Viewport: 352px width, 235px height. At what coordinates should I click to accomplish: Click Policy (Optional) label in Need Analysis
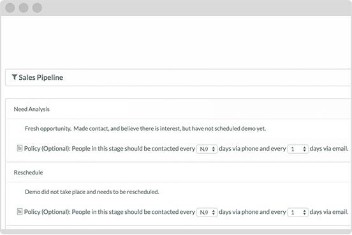(x=47, y=149)
